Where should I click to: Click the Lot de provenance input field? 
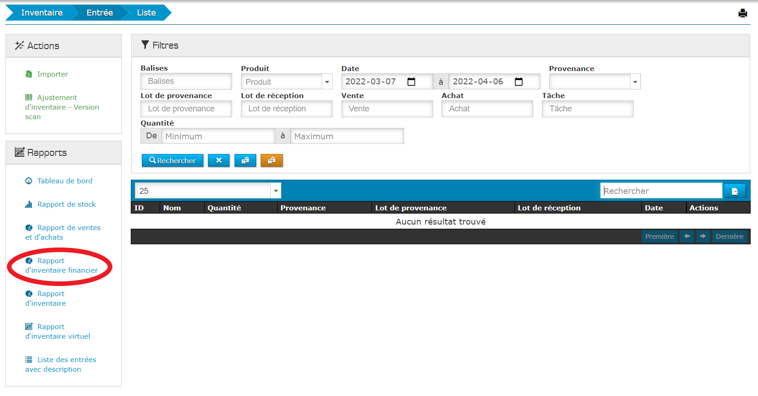click(x=186, y=109)
